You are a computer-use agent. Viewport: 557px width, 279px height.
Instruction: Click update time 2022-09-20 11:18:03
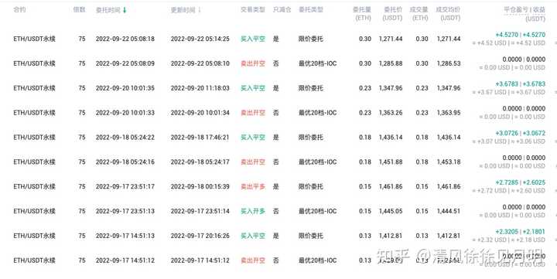tap(200, 88)
